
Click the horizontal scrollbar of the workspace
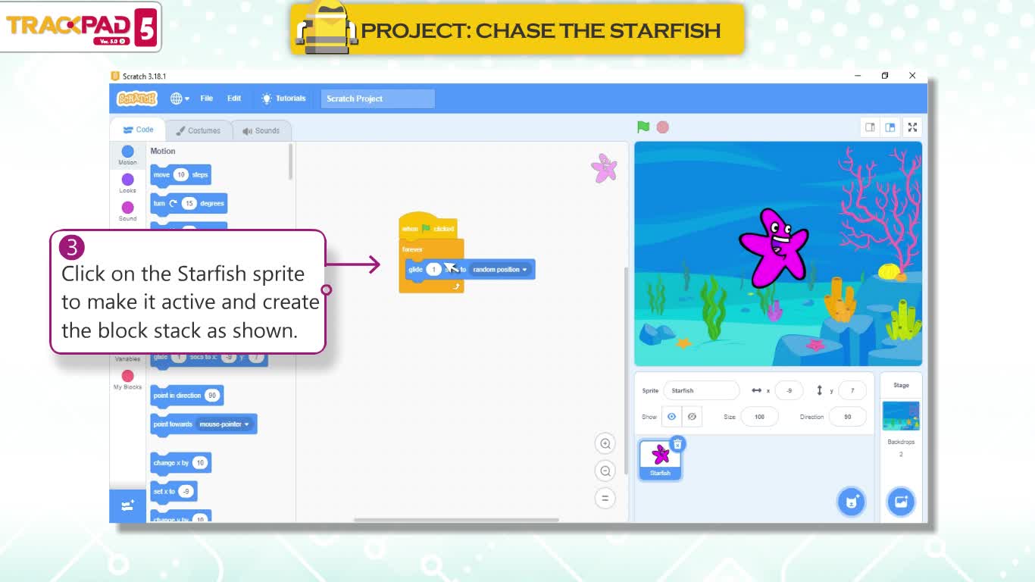[456, 520]
